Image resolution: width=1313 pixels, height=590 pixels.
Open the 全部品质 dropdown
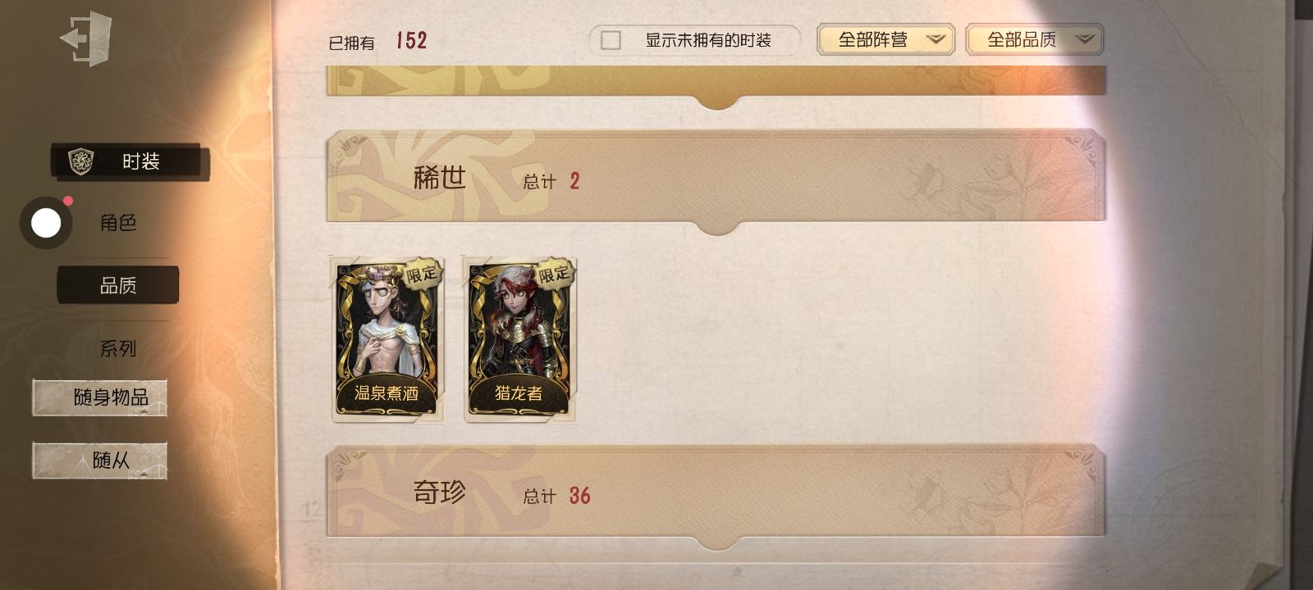1035,39
